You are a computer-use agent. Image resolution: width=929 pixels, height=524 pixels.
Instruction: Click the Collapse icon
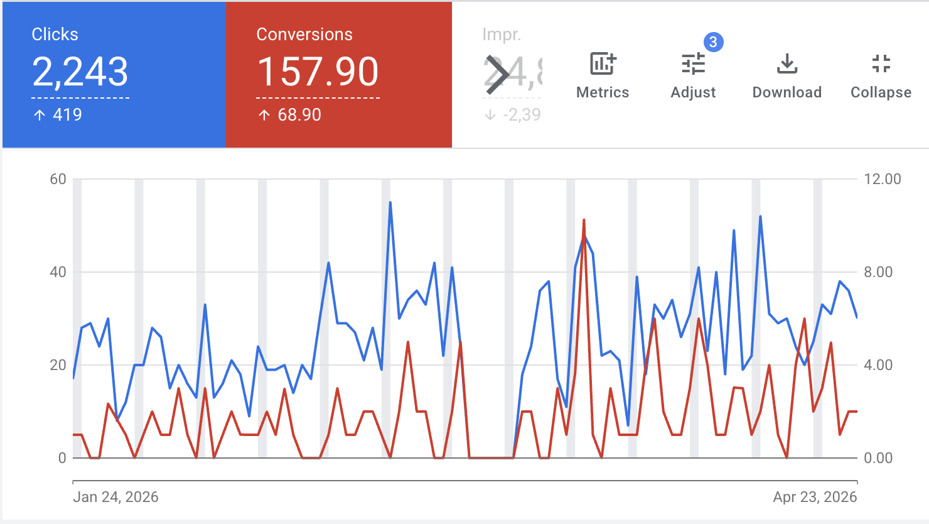tap(881, 63)
